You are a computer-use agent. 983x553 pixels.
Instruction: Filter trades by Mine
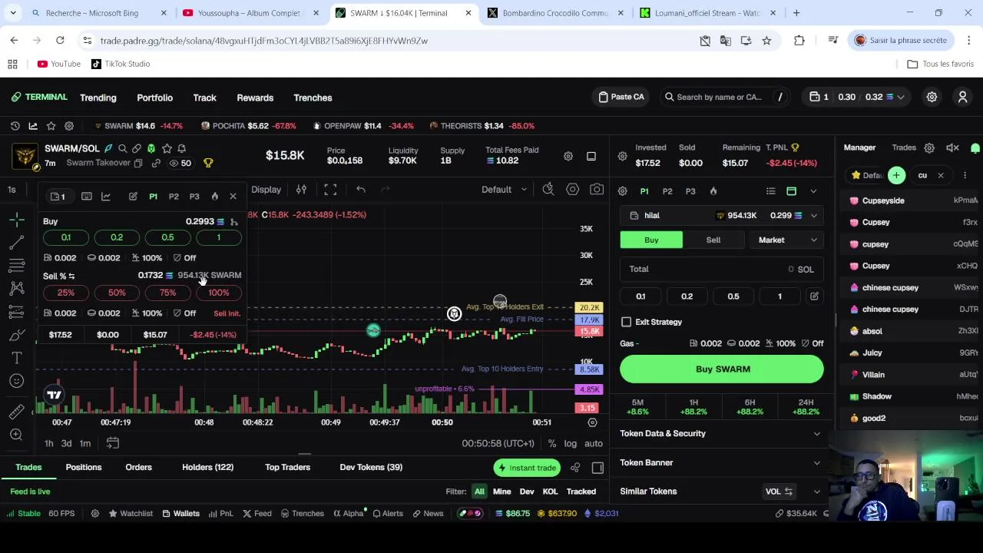tap(501, 492)
